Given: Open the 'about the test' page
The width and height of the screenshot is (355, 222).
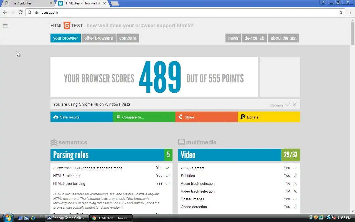Looking at the screenshot, I should (283, 38).
